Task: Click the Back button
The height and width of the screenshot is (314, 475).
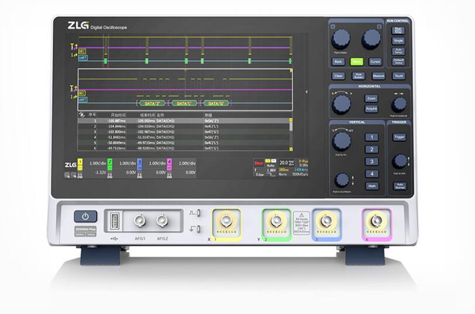Action: click(x=338, y=62)
